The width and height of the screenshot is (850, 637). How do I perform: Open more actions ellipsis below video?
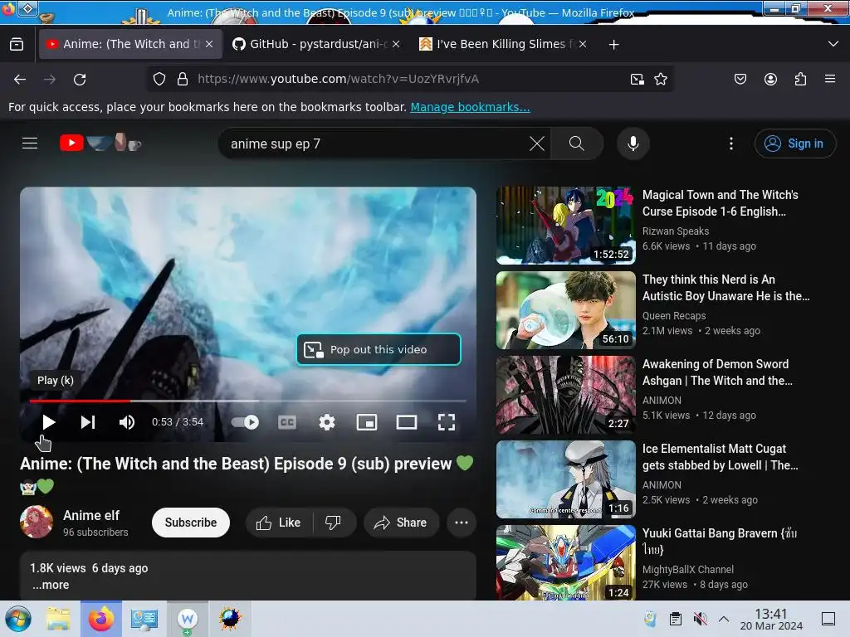click(x=462, y=523)
